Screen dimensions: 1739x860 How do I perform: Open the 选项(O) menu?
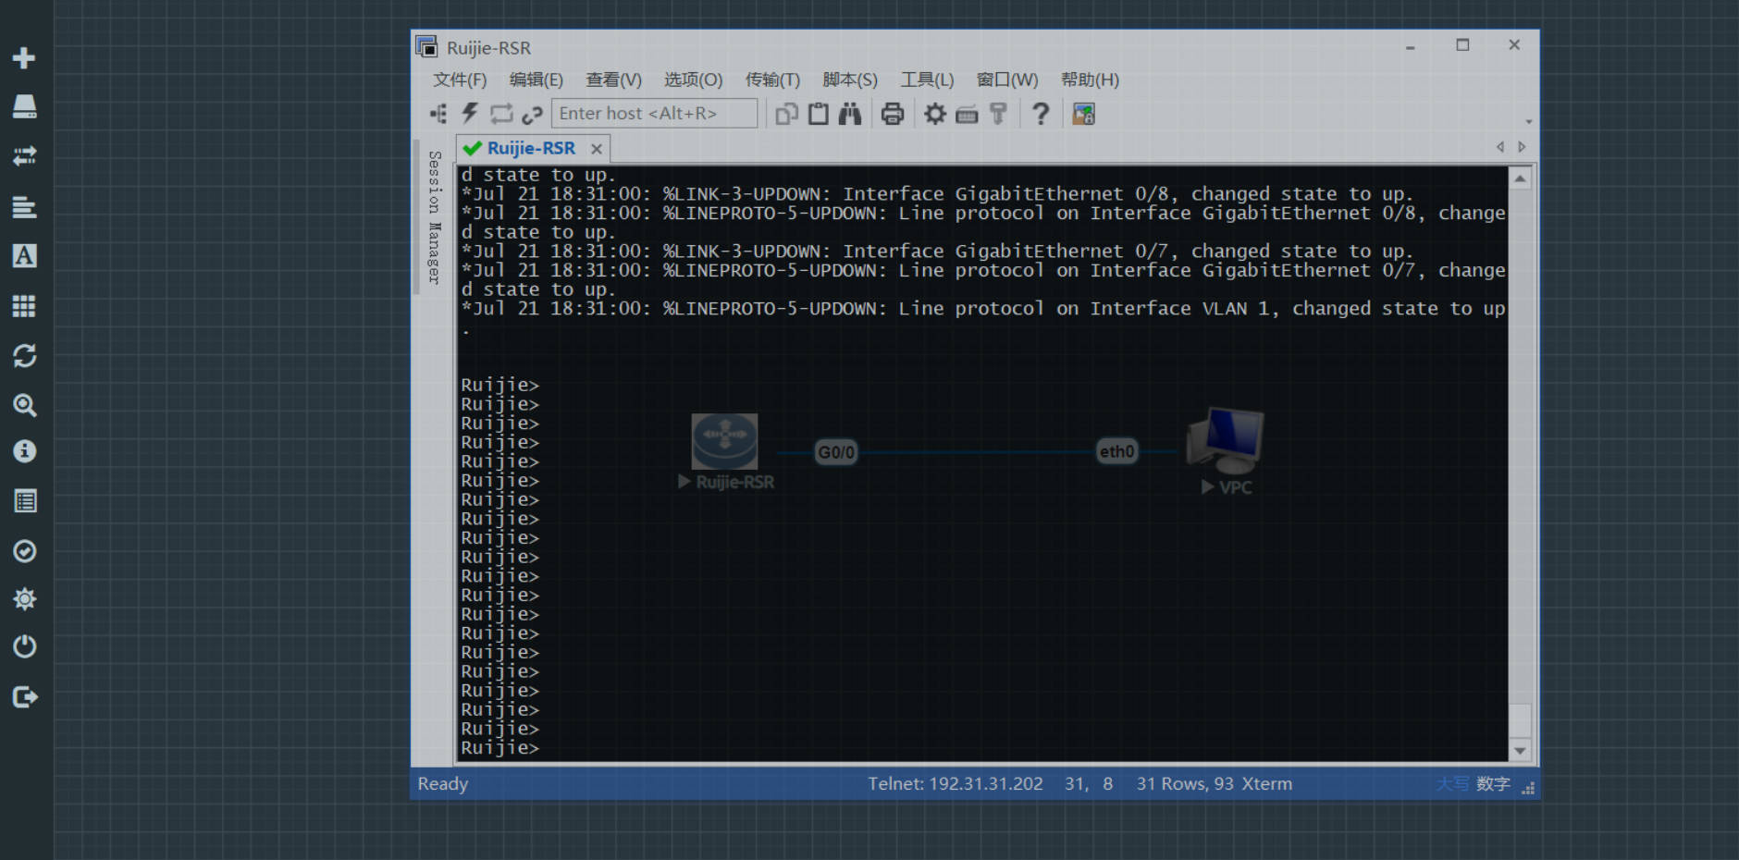[x=693, y=80]
